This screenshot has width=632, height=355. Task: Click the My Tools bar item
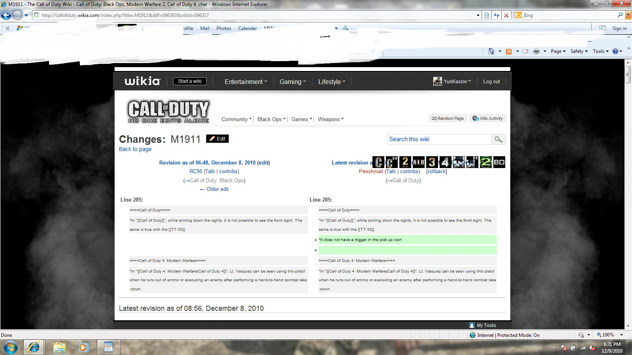(x=482, y=325)
